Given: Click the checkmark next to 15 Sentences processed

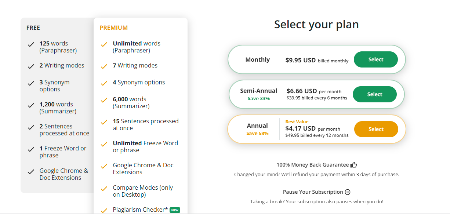Looking at the screenshot, I should pyautogui.click(x=104, y=123).
